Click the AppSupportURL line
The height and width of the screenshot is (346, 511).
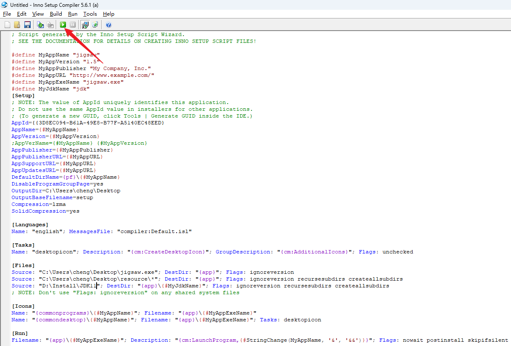tap(54, 163)
